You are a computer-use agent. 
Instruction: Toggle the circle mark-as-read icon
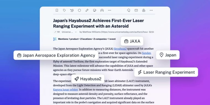(79, 10)
